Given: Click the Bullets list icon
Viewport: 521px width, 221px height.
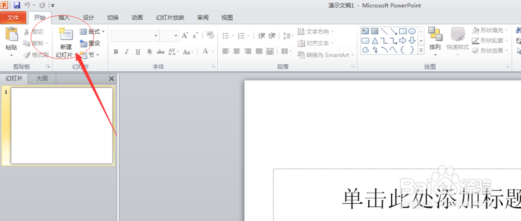Looking at the screenshot, I should coord(226,35).
